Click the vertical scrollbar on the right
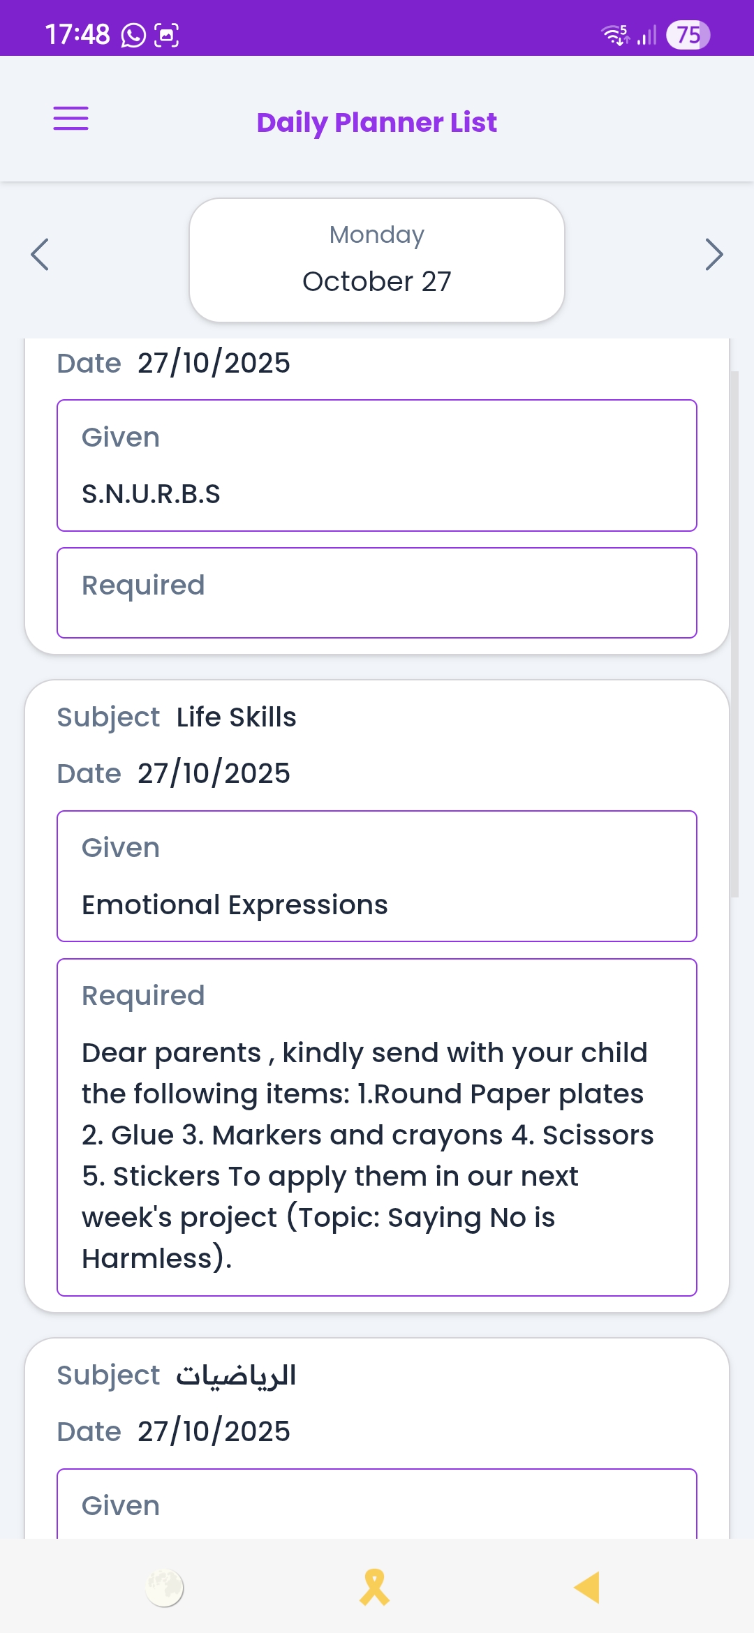This screenshot has height=1633, width=754. pyautogui.click(x=734, y=634)
